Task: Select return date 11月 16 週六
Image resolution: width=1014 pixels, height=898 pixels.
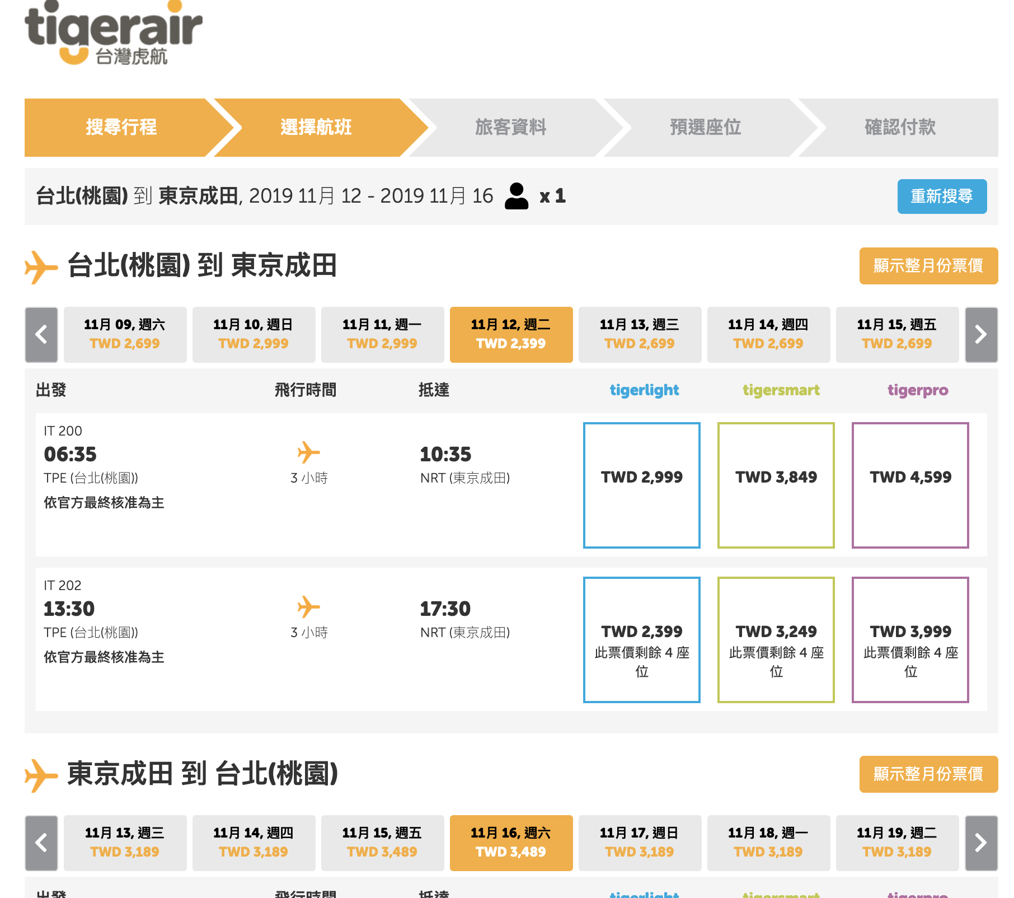Action: tap(511, 843)
